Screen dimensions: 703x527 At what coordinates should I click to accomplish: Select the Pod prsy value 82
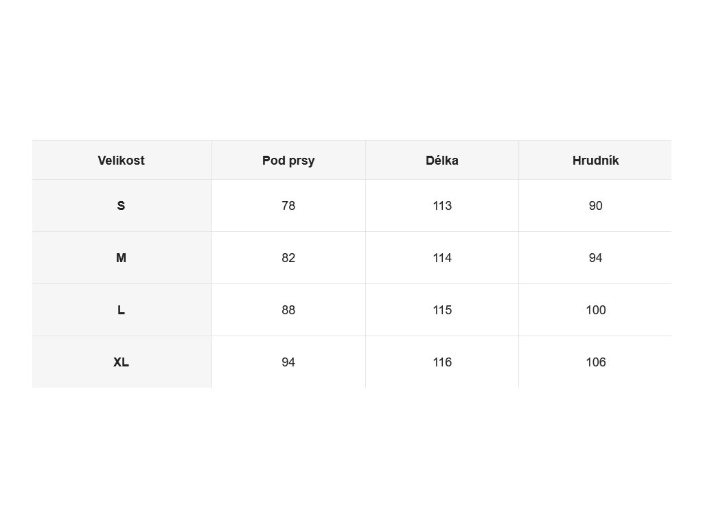coord(288,258)
